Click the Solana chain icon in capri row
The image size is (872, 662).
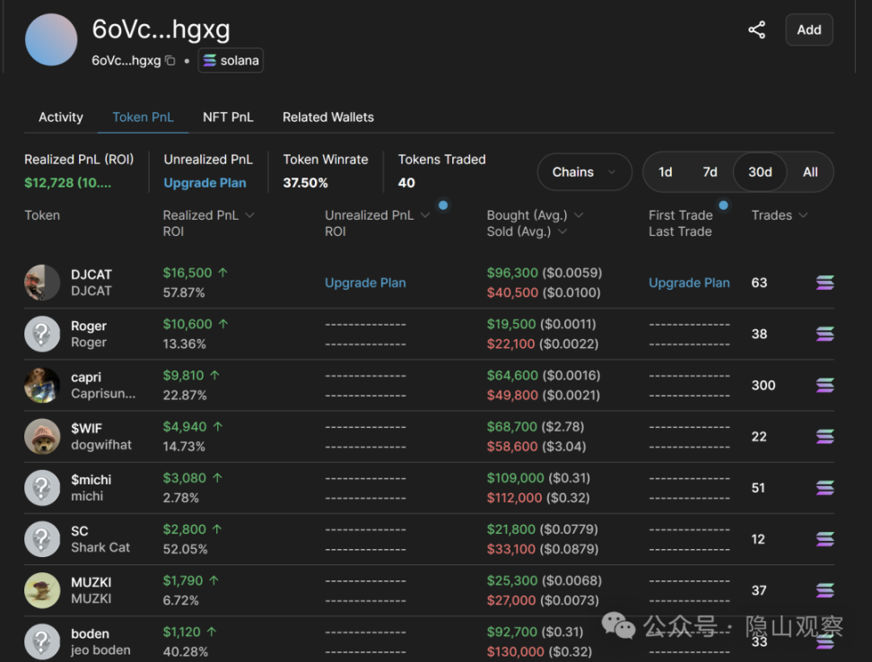click(824, 385)
